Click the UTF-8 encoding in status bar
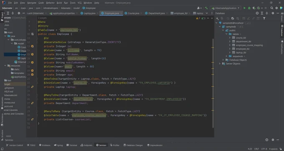The width and height of the screenshot is (284, 151). click(264, 149)
